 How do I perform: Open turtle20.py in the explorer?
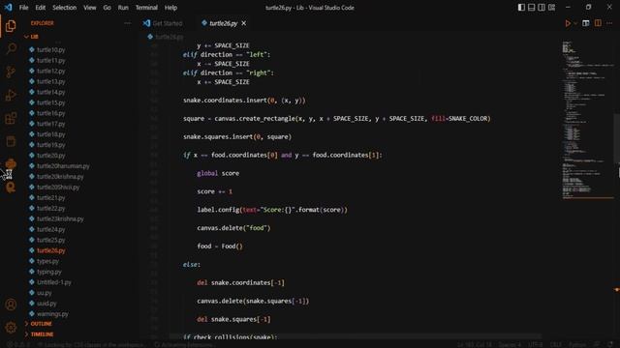(x=51, y=156)
